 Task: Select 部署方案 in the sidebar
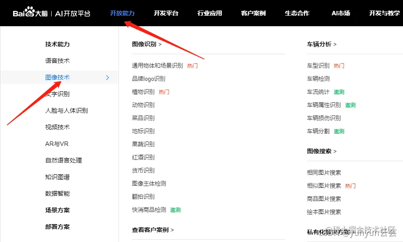coord(57,227)
